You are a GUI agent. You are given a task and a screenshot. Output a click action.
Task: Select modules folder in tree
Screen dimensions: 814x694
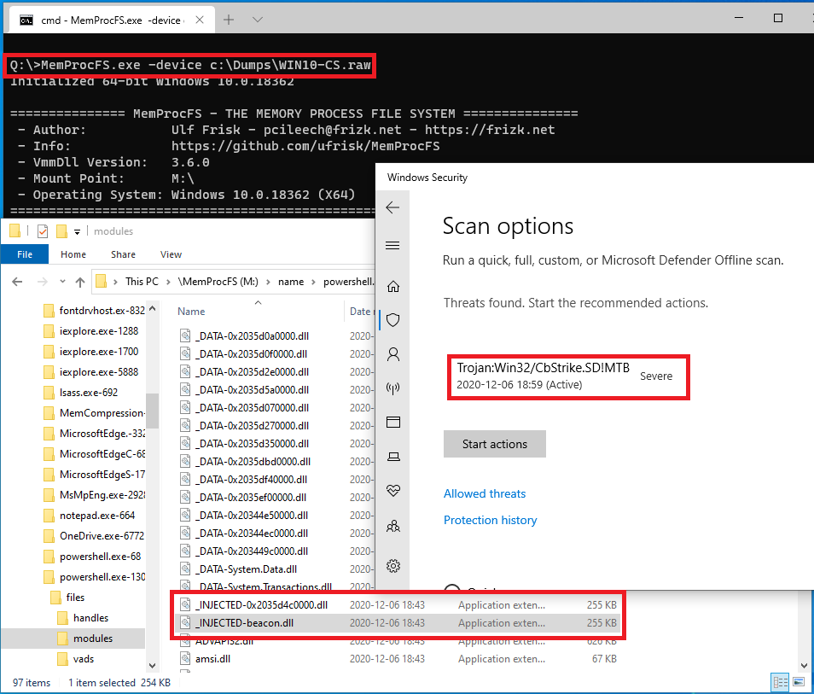(x=85, y=639)
